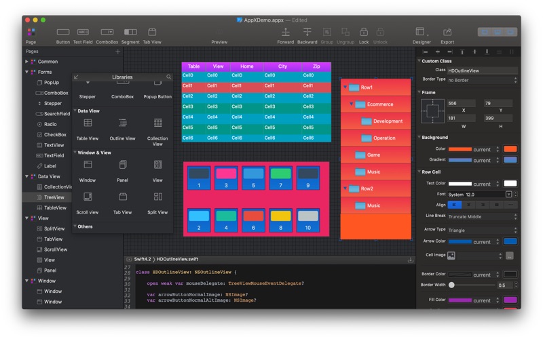
Task: Detach the Libraries panel with arrow icon
Action: pyautogui.click(x=76, y=77)
